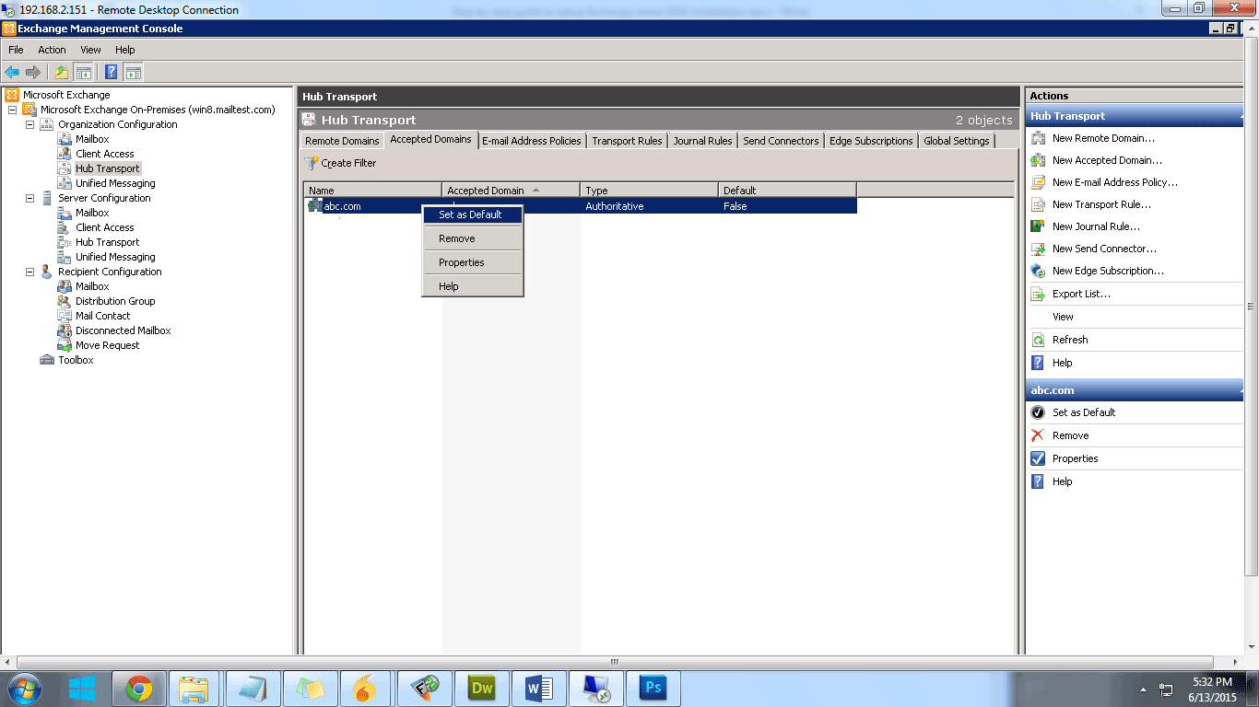
Task: Open the Action menu
Action: tap(52, 50)
